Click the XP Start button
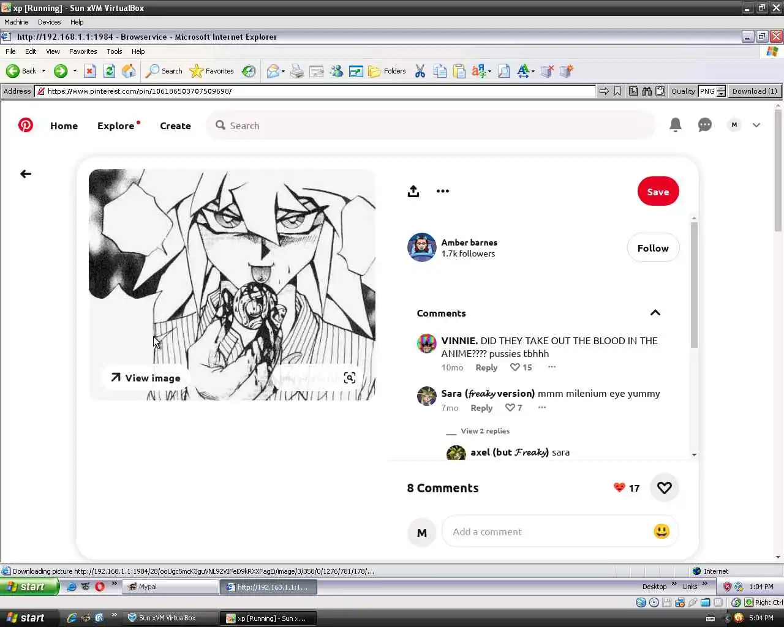 [x=29, y=587]
